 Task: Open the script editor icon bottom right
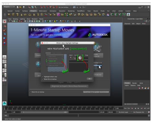[x=149, y=116]
